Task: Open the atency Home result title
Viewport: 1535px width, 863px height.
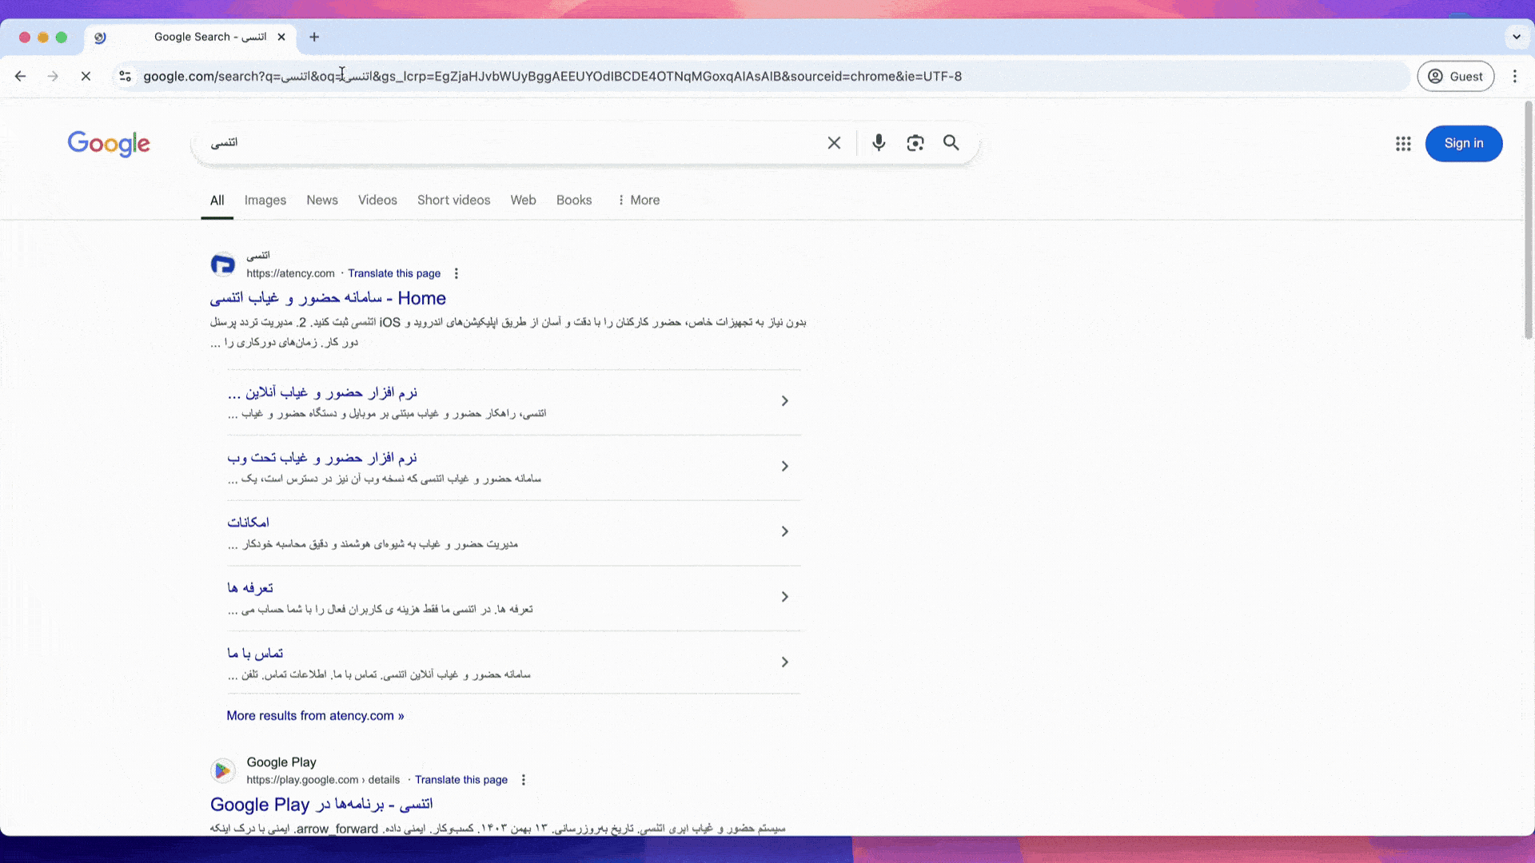Action: pos(328,298)
